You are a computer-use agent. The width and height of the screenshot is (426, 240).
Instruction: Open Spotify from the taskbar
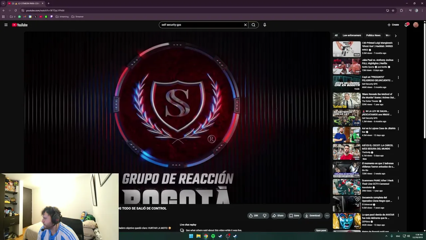click(213, 236)
